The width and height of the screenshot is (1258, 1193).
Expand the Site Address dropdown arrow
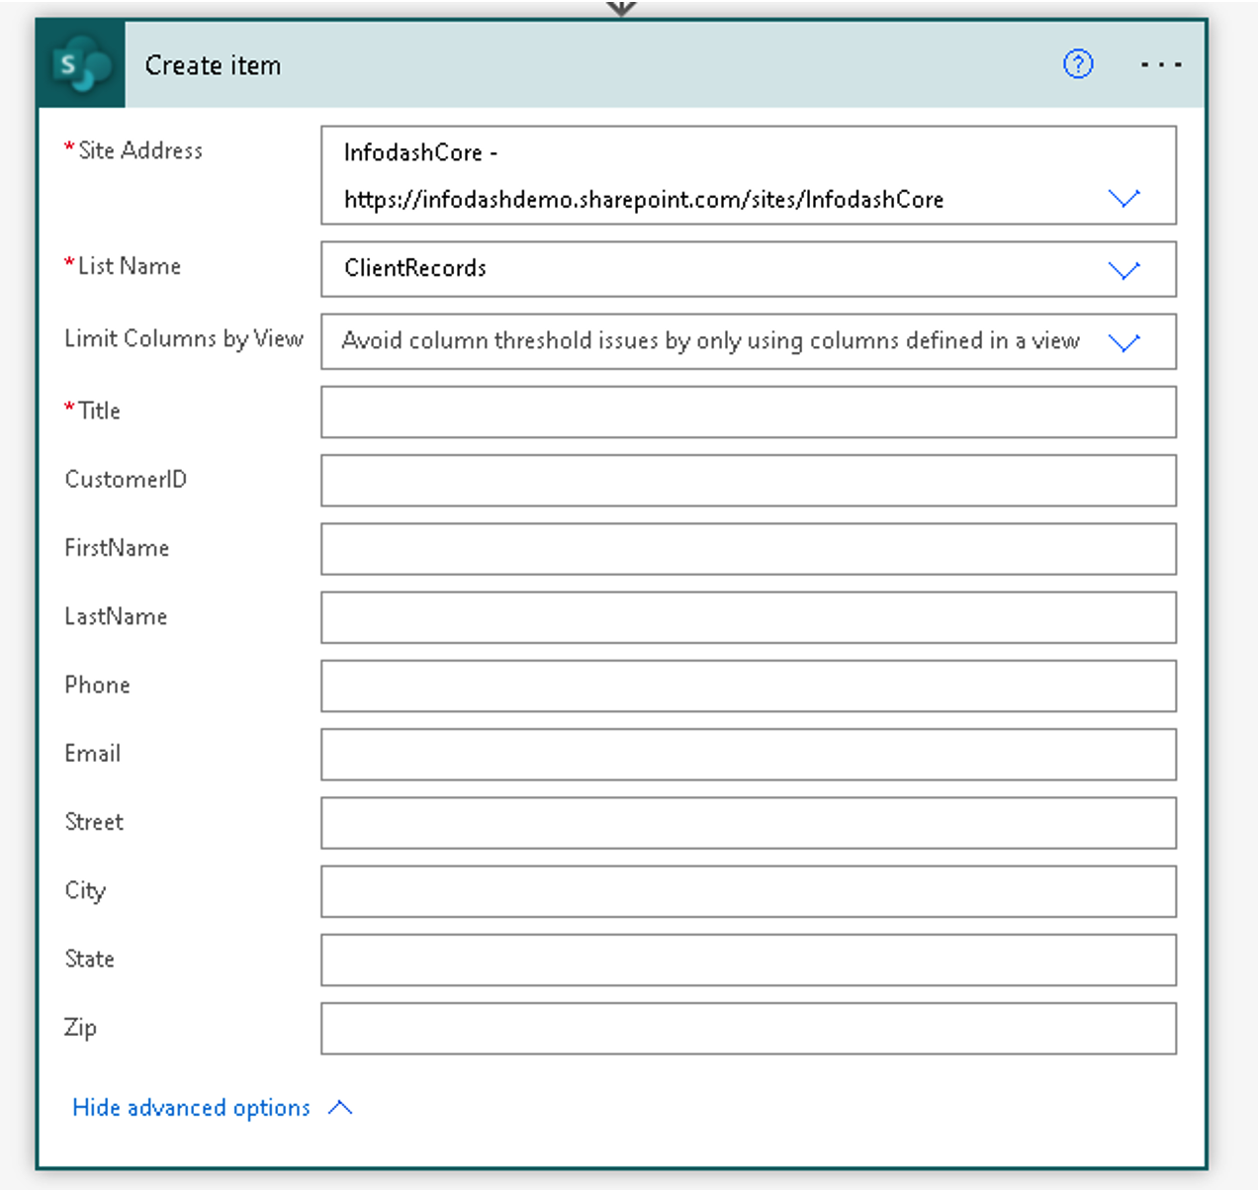(x=1124, y=198)
